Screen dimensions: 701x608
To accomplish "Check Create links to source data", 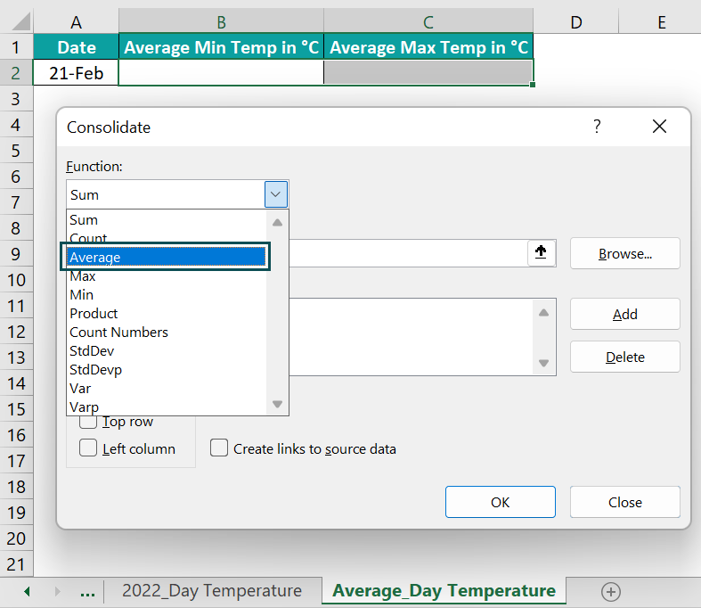I will [219, 448].
